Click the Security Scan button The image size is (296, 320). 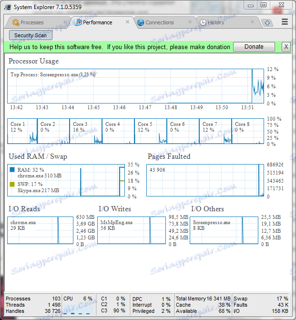click(x=31, y=35)
